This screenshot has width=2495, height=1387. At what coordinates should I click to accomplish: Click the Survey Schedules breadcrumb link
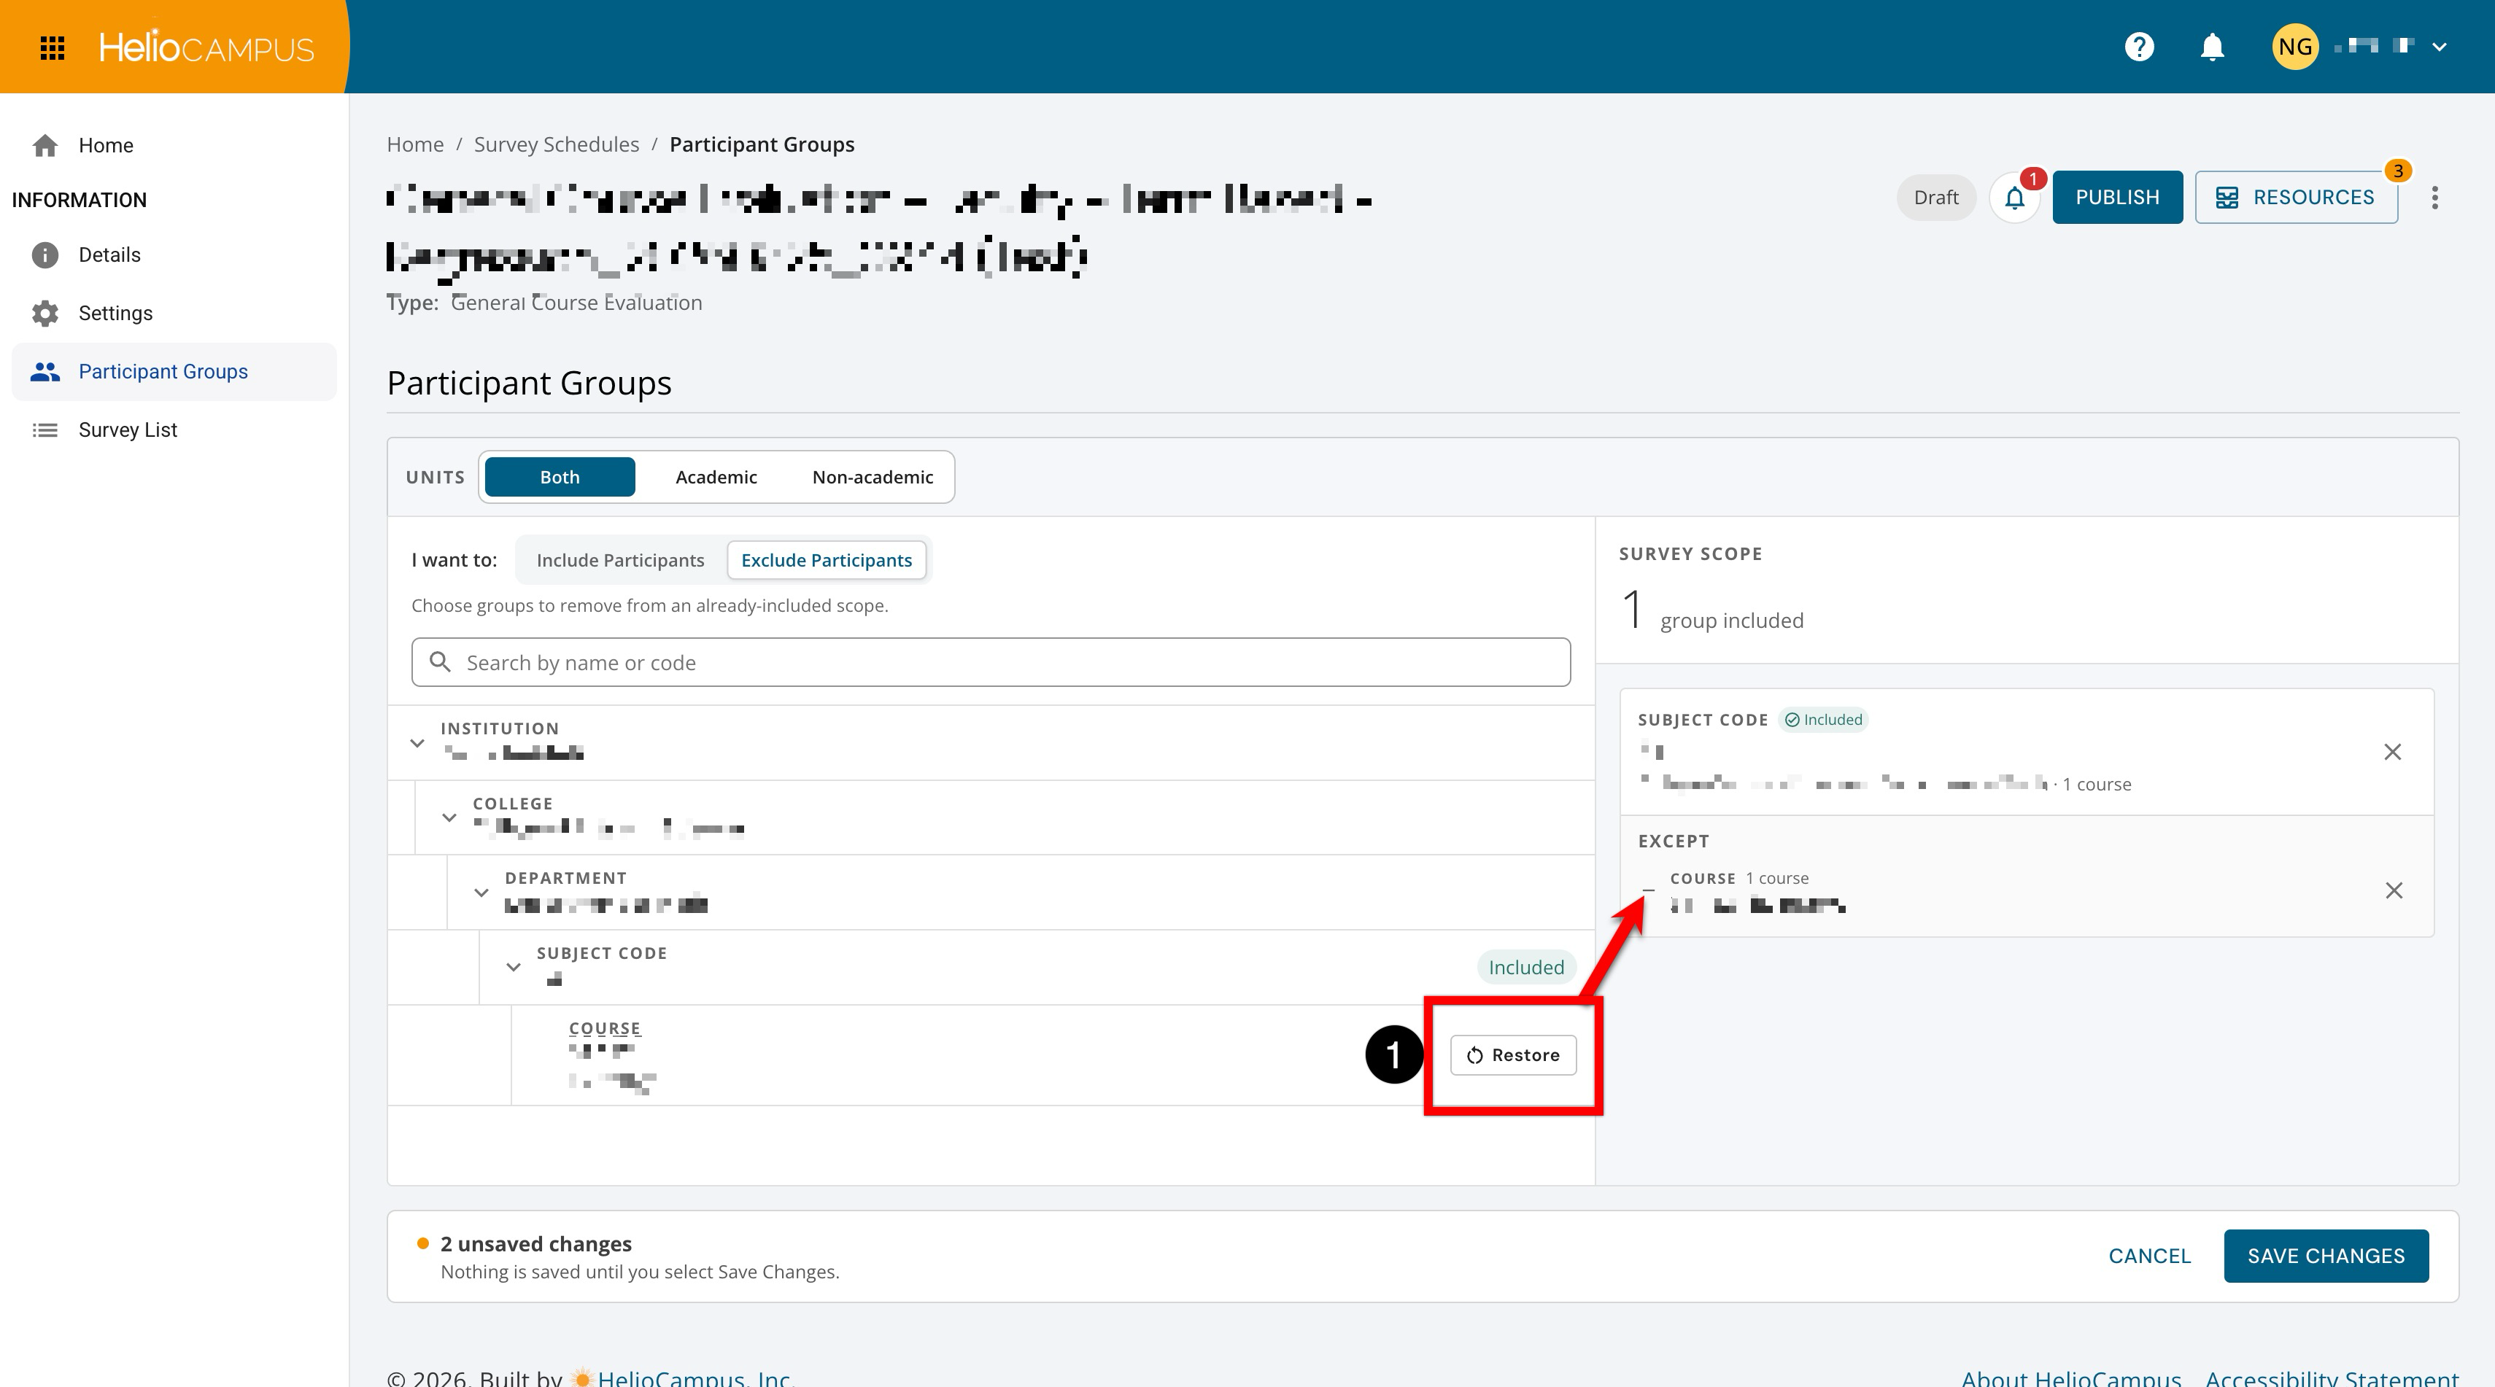(x=556, y=144)
